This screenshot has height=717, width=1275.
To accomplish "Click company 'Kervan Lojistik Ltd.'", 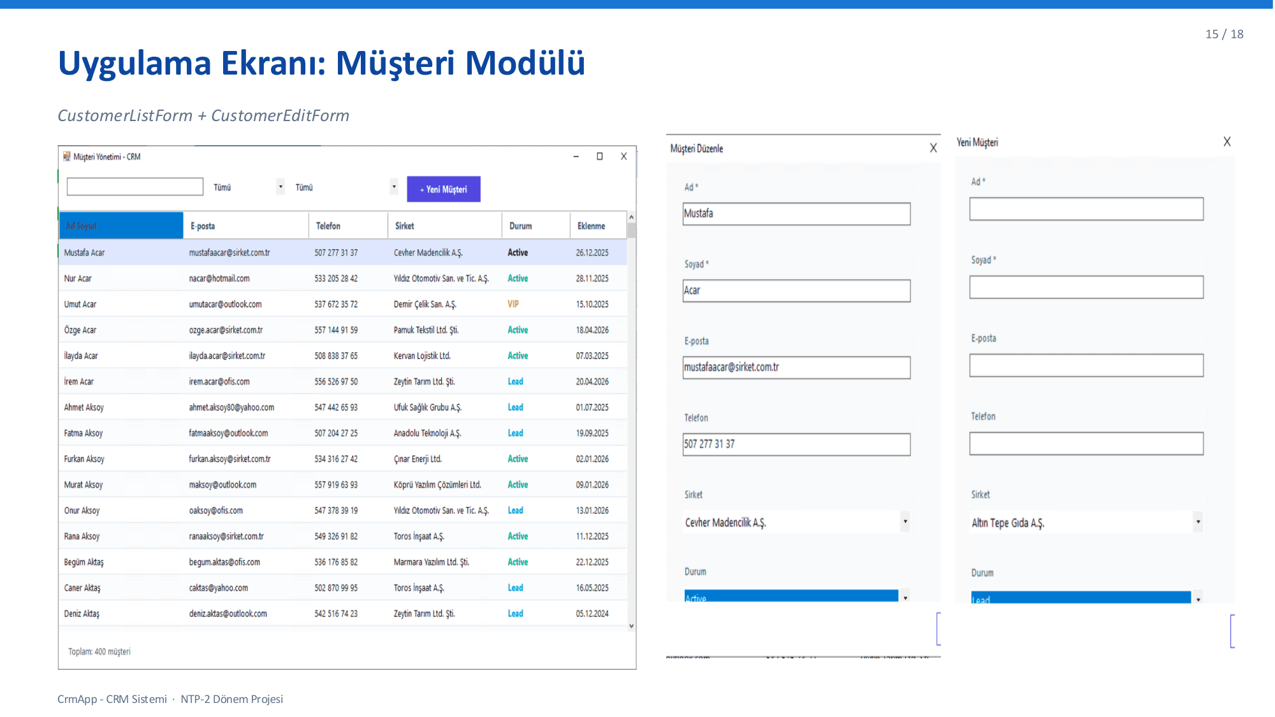I will [x=422, y=356].
